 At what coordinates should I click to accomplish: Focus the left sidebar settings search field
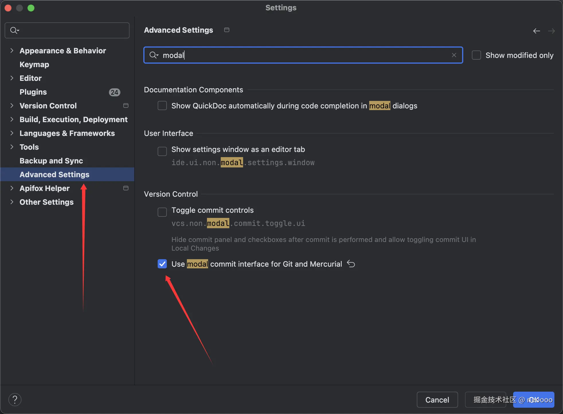coord(72,30)
